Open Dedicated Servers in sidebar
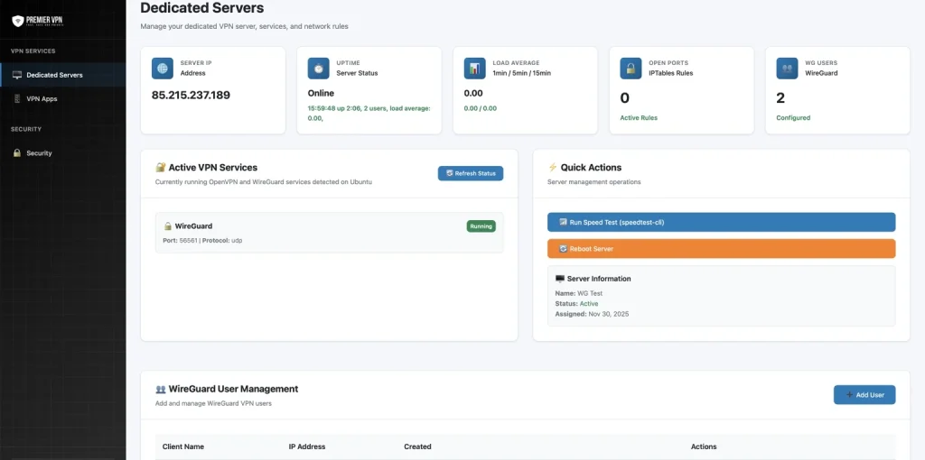This screenshot has width=925, height=460. (x=54, y=75)
